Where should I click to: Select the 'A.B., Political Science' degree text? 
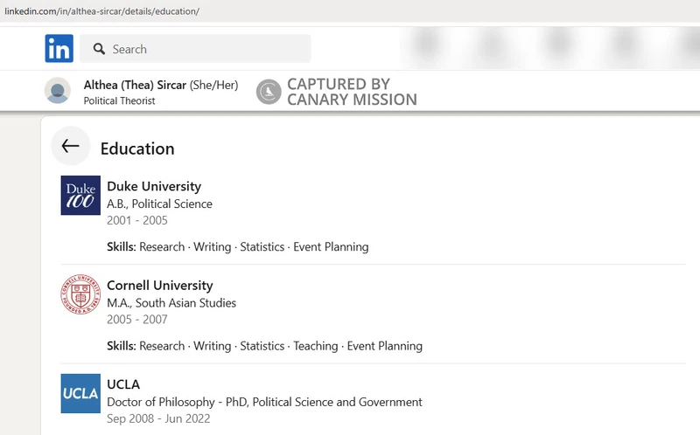(x=159, y=204)
